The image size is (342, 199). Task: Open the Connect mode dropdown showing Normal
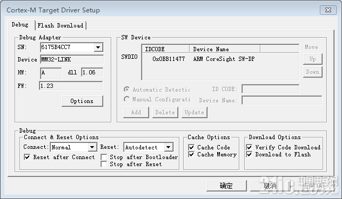coord(73,147)
